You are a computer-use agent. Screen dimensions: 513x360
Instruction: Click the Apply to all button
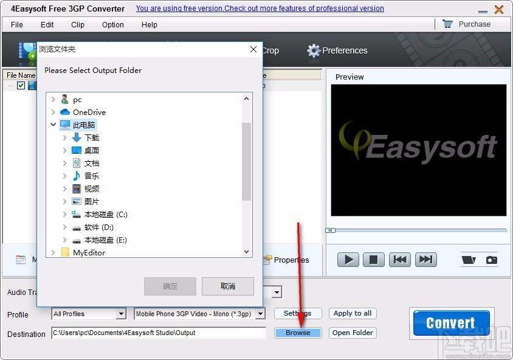tap(353, 313)
